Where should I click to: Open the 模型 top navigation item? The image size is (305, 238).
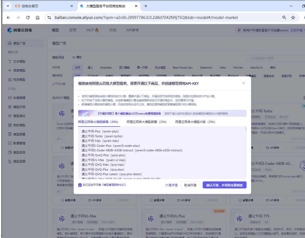pos(55,30)
